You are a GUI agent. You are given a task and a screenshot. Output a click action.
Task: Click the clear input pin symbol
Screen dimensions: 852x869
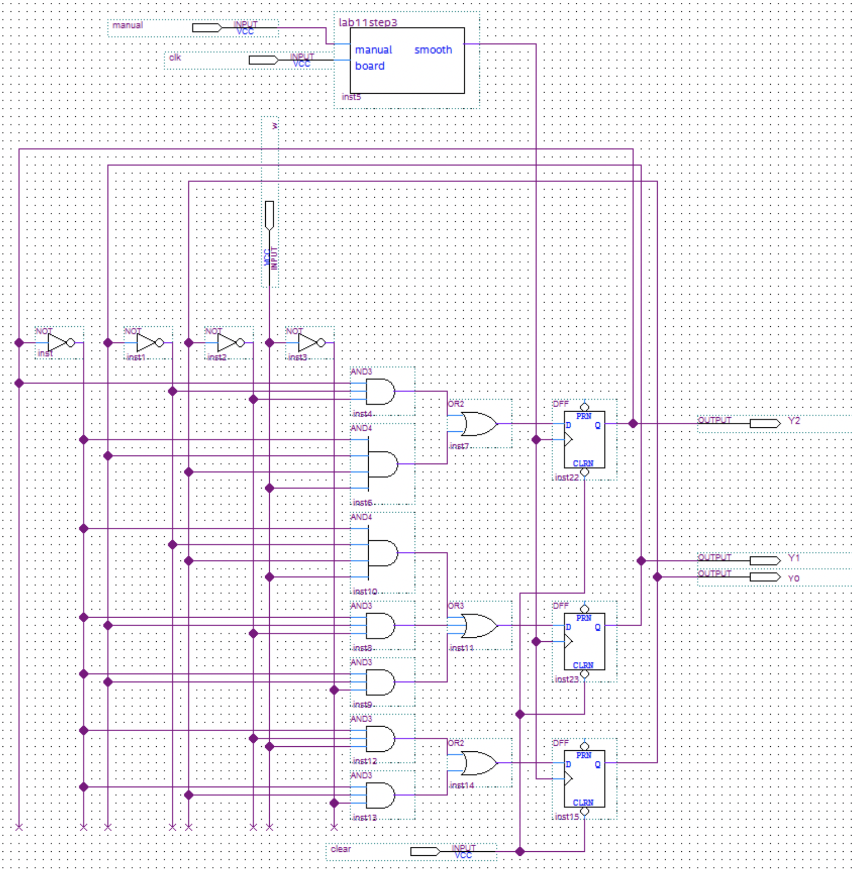425,851
